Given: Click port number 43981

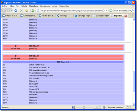Looking at the screenshot, I should 5,39.
